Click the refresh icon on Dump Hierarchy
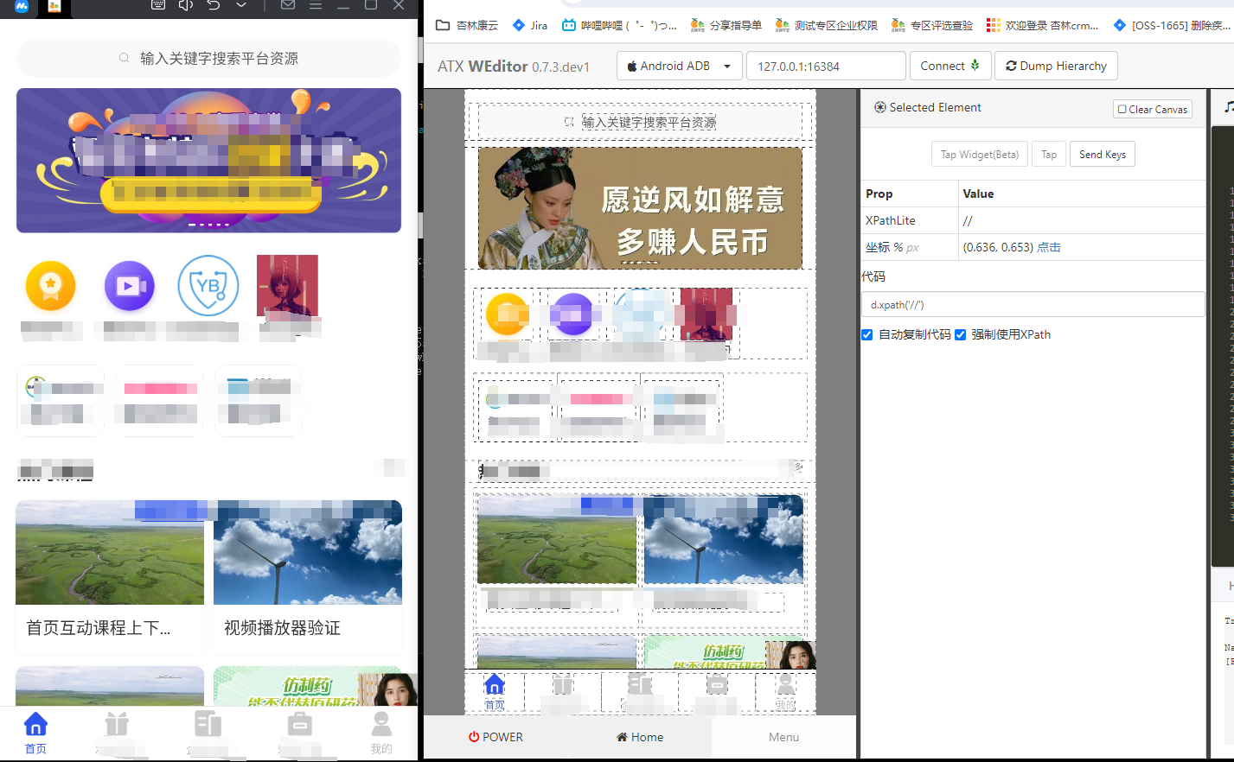Screen dimensions: 1234x762 tap(1010, 66)
